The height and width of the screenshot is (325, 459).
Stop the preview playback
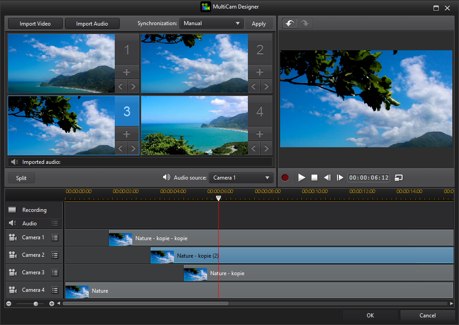click(314, 178)
